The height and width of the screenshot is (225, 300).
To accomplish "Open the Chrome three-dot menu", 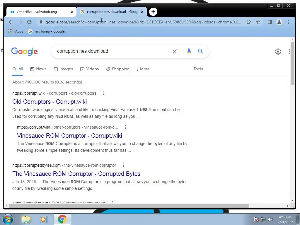I will [x=289, y=22].
